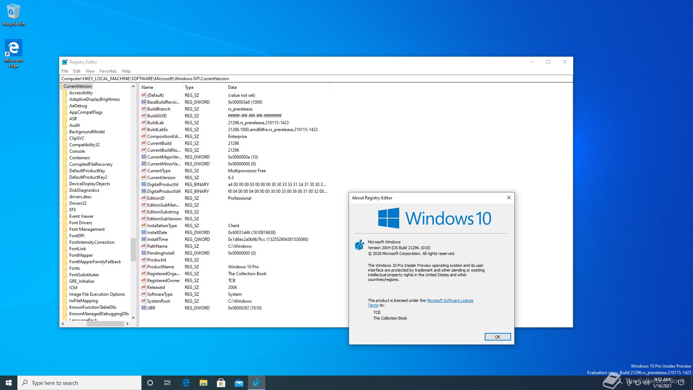Select the BuildLabEx value row

(235, 130)
